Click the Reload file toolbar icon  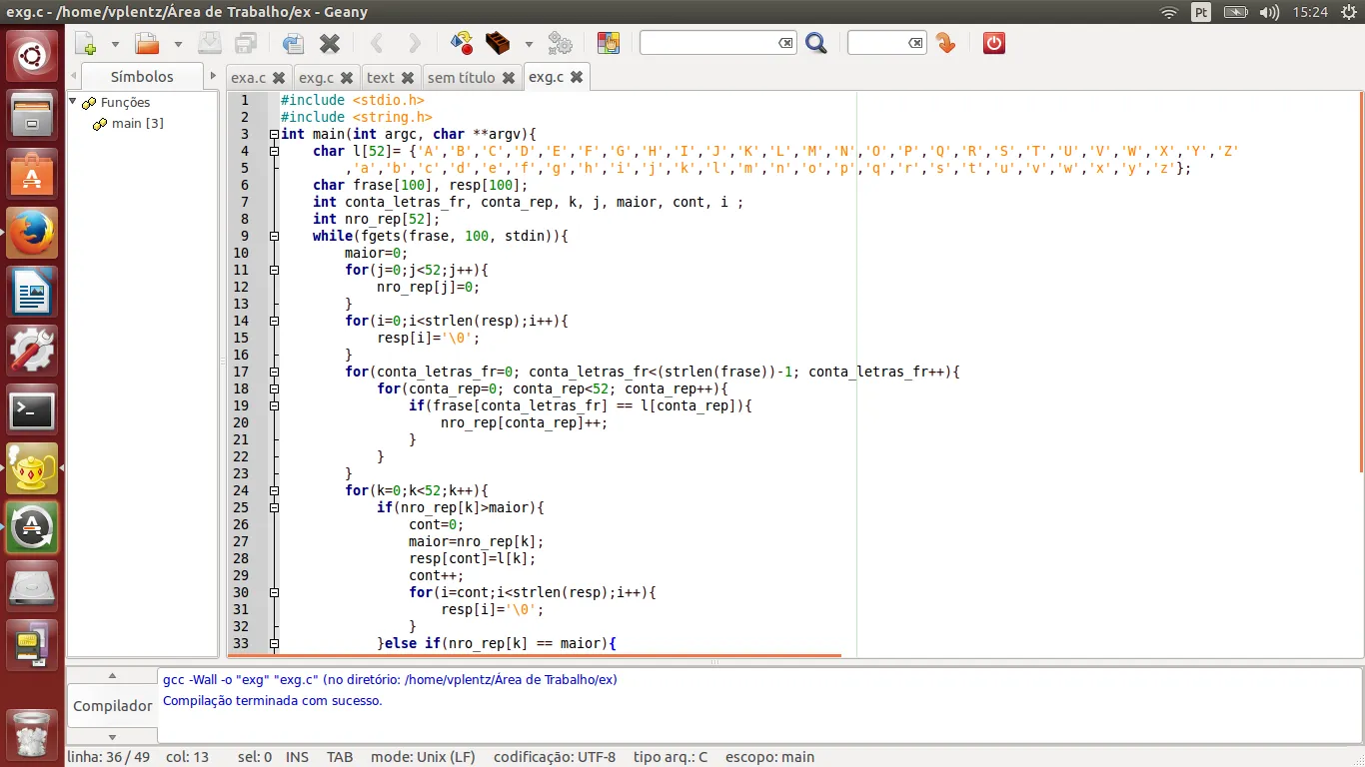coord(293,43)
